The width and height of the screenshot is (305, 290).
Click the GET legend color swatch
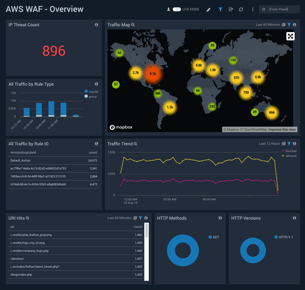click(210, 237)
